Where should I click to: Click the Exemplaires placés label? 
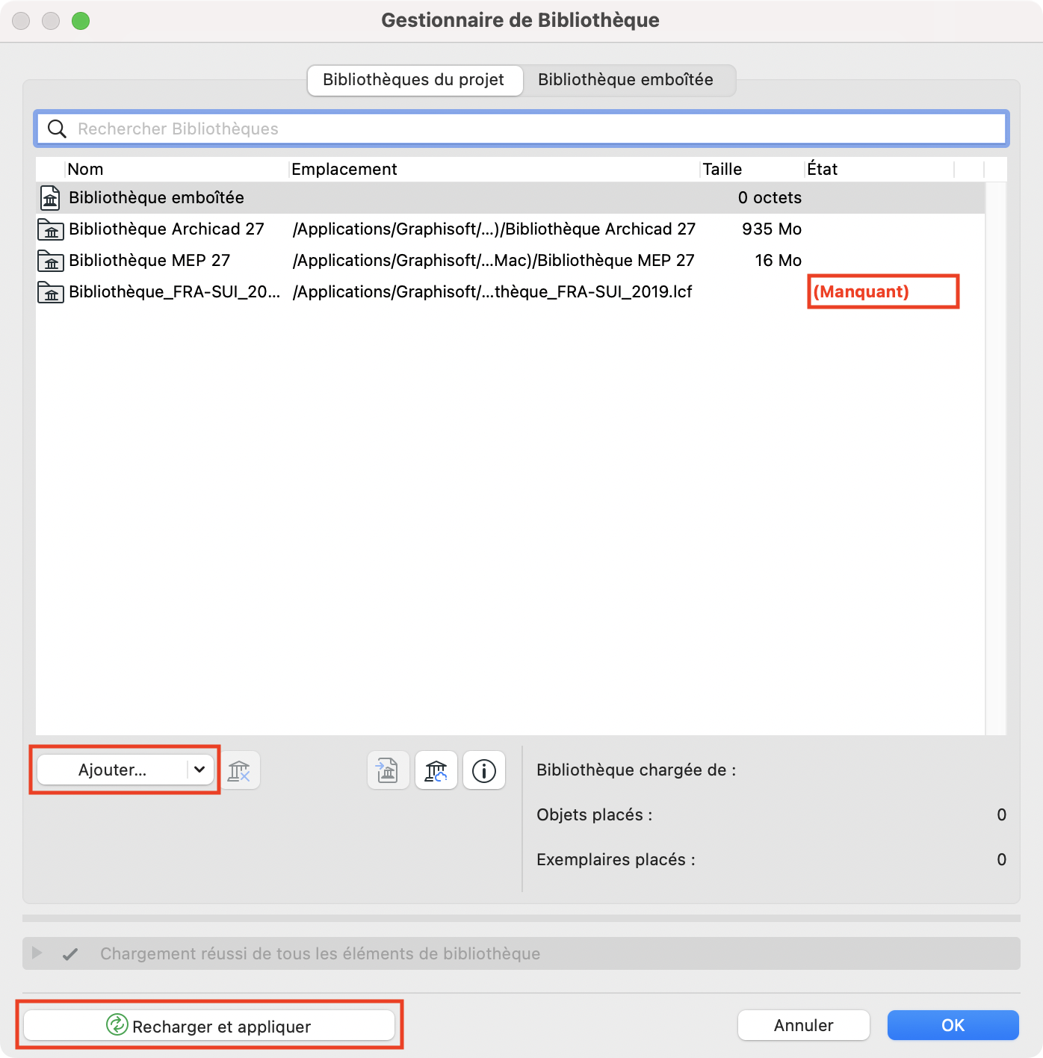(x=616, y=860)
